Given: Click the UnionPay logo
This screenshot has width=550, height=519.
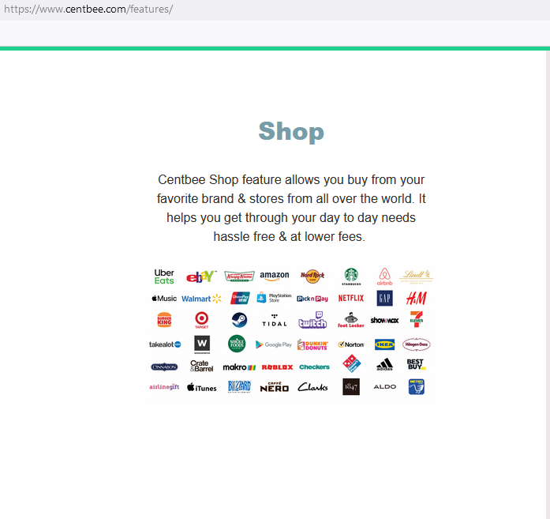Looking at the screenshot, I should 240,298.
